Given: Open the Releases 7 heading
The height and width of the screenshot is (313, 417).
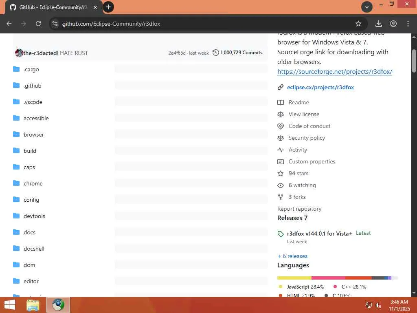Looking at the screenshot, I should pyautogui.click(x=292, y=218).
